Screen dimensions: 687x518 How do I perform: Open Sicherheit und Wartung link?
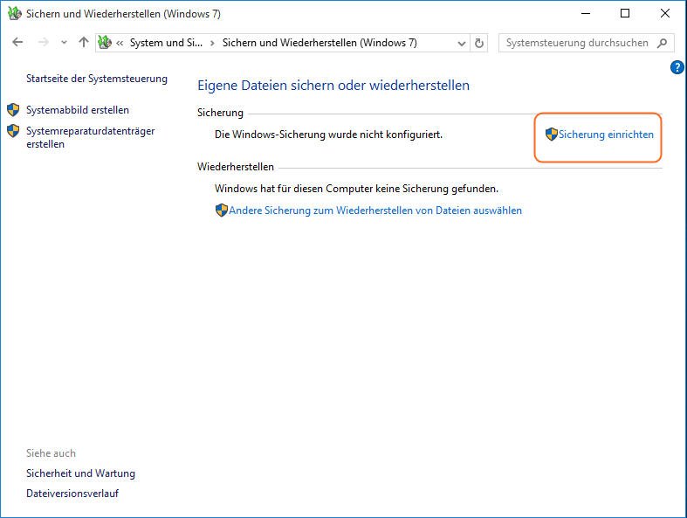pos(80,473)
